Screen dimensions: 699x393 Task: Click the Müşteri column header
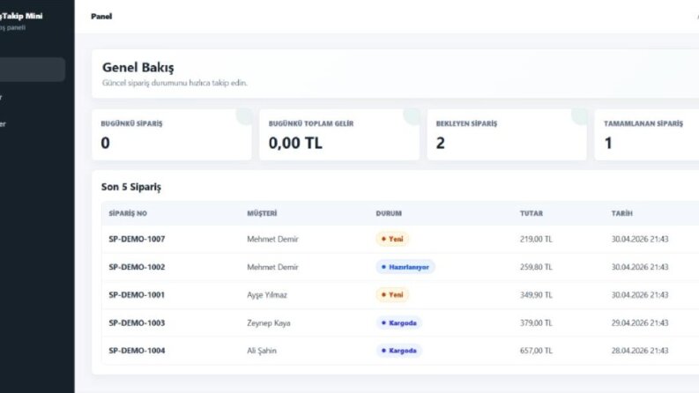point(262,213)
